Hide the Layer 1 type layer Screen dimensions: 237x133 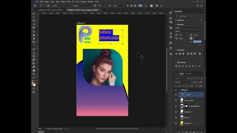coord(176,95)
